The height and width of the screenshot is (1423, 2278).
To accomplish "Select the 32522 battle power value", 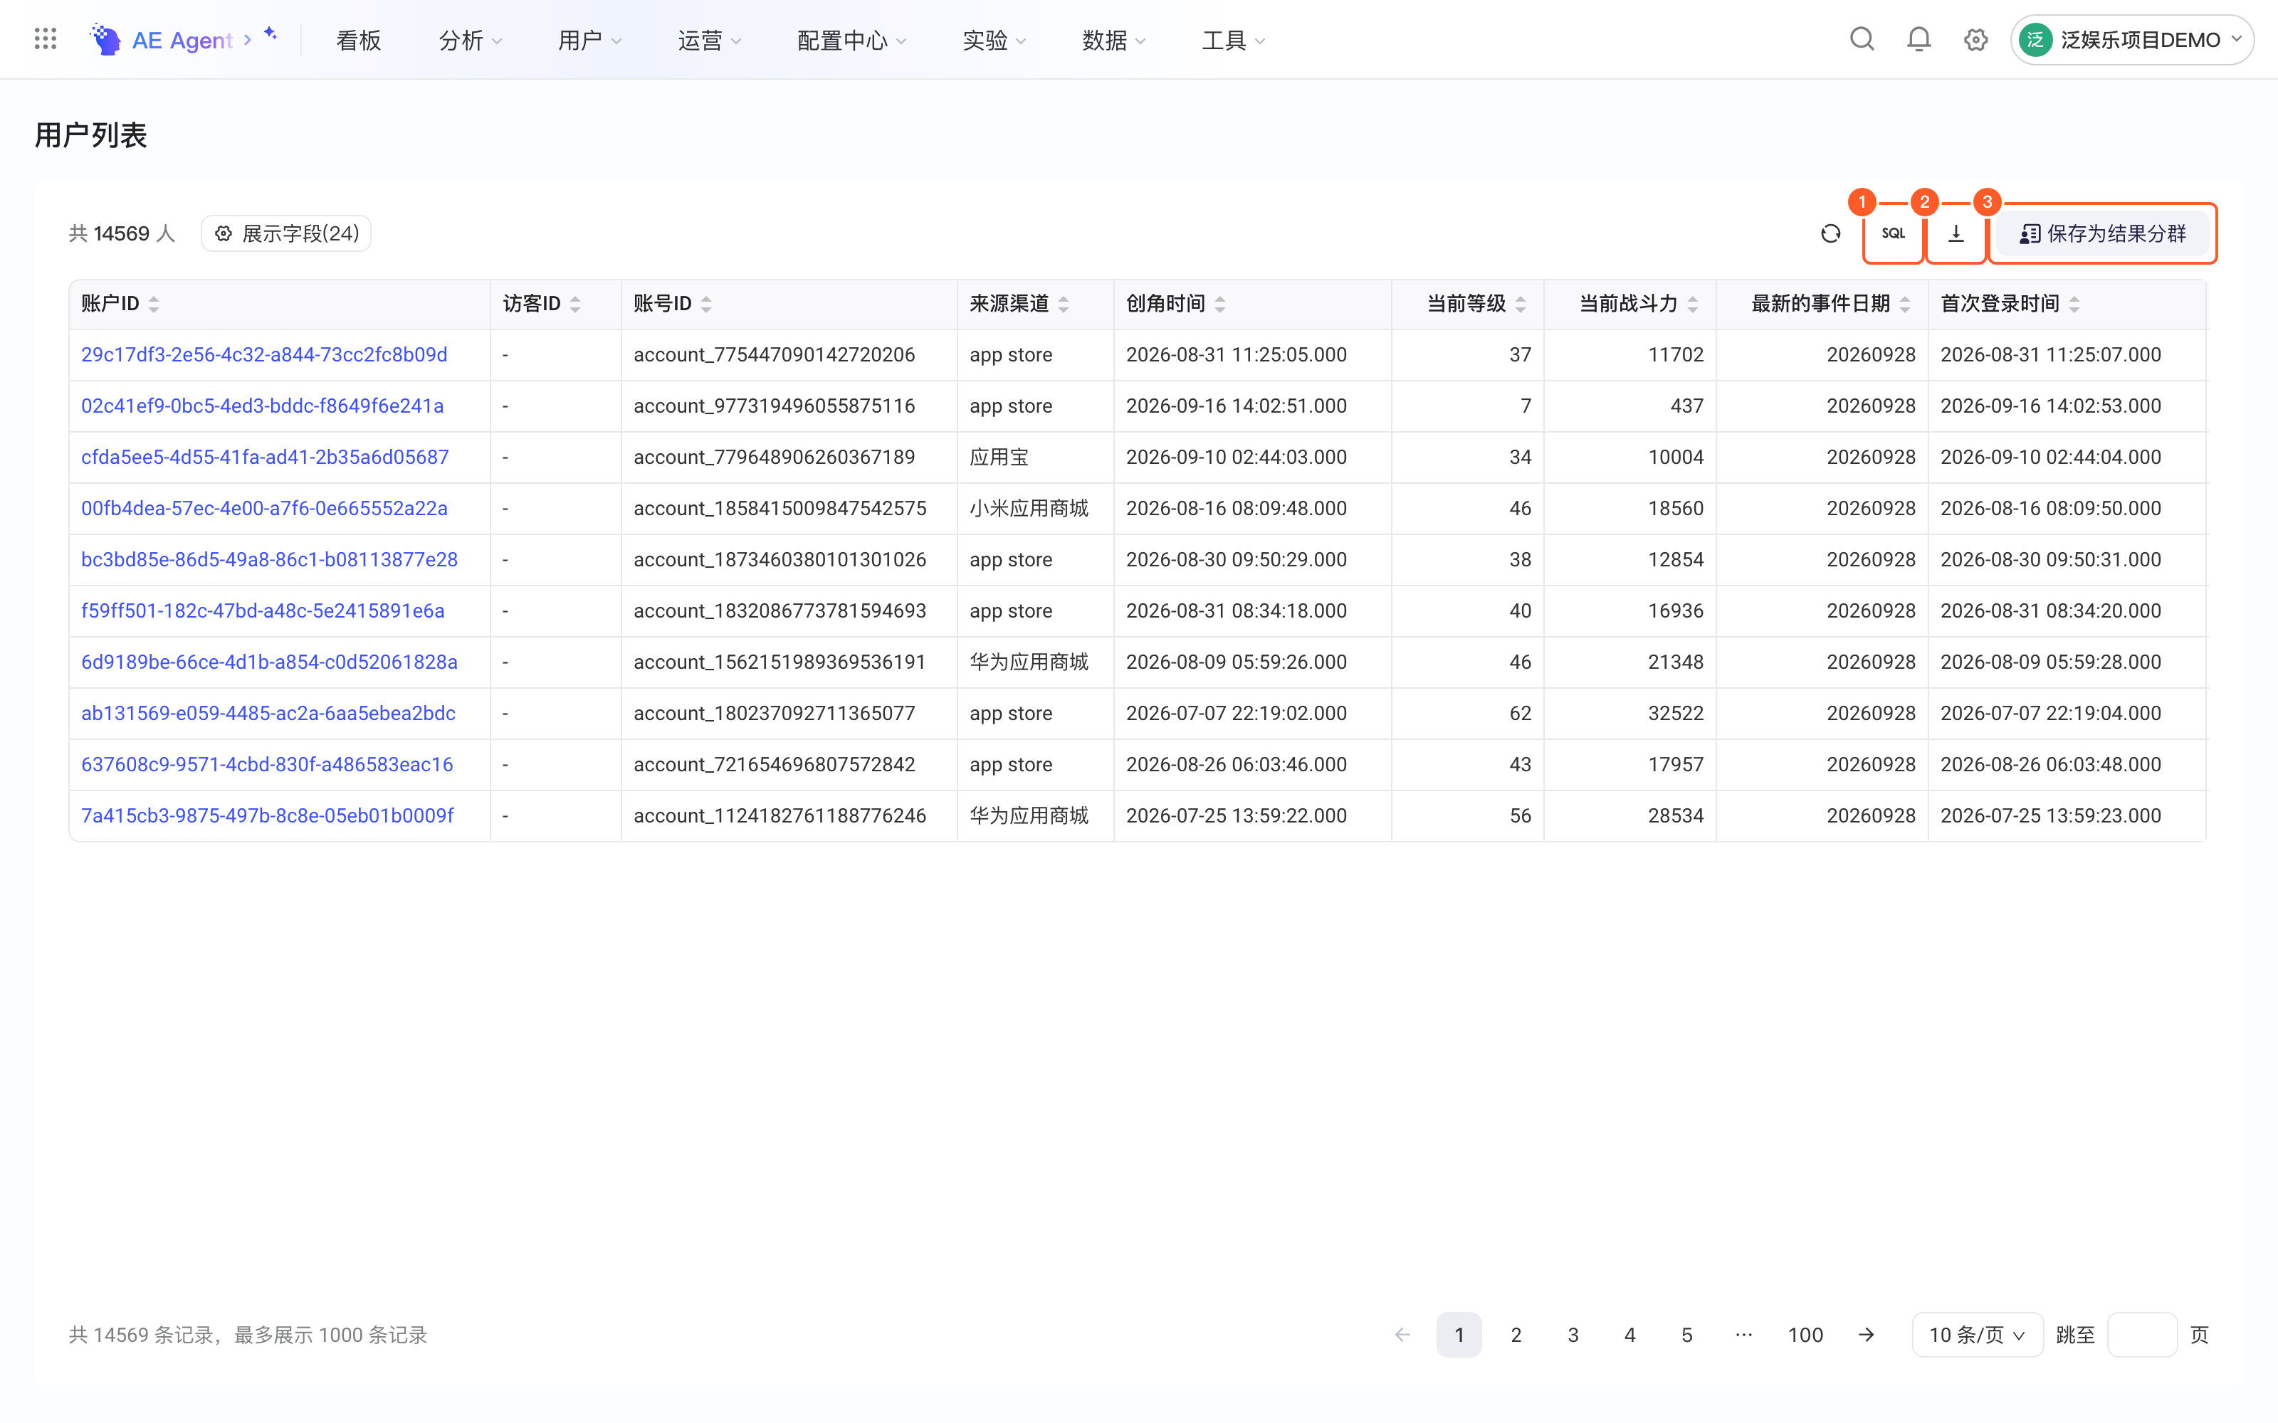I will click(x=1676, y=714).
